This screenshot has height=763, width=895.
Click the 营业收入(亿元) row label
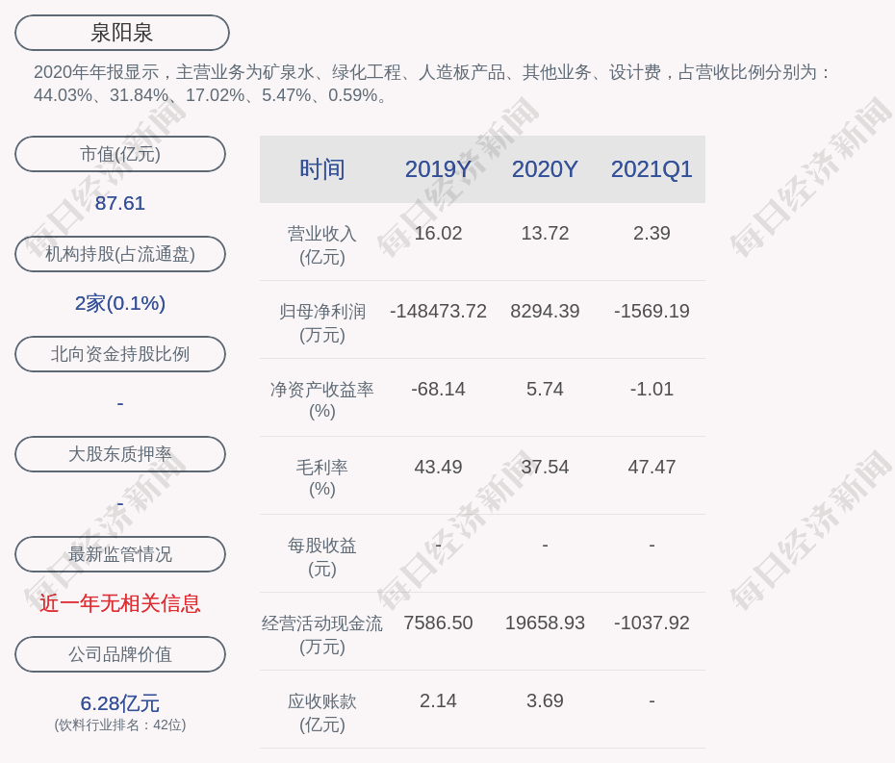point(322,244)
